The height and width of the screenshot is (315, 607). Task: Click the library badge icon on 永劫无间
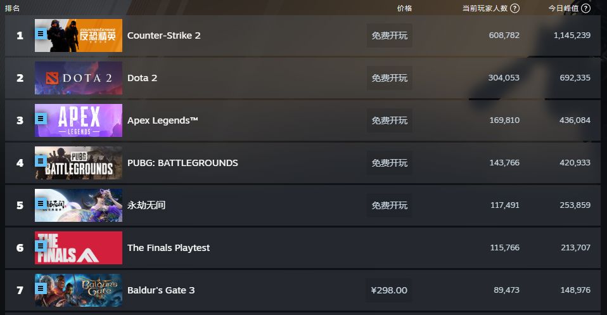(41, 203)
